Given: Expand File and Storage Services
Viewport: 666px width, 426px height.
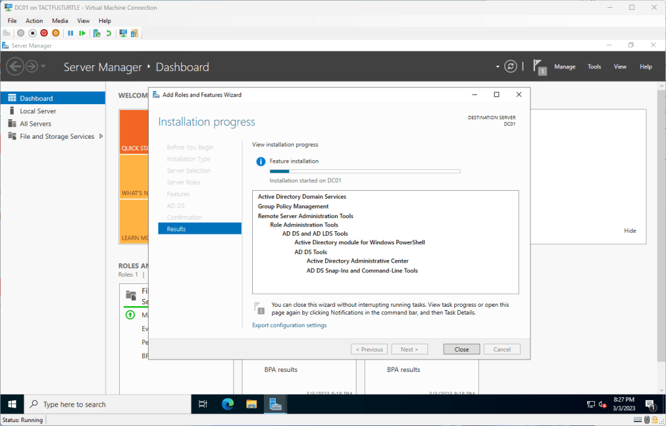Looking at the screenshot, I should 101,136.
